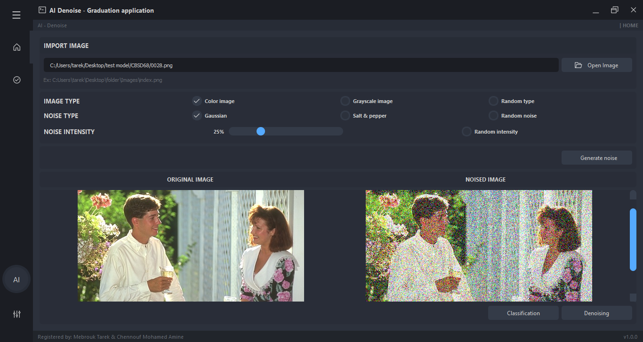
Task: Select Grayscale image option
Action: 346,101
